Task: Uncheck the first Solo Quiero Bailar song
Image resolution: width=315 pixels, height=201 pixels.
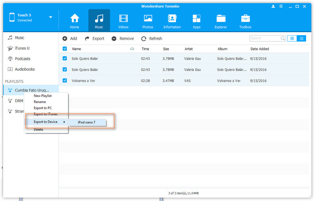Action: tap(65, 59)
